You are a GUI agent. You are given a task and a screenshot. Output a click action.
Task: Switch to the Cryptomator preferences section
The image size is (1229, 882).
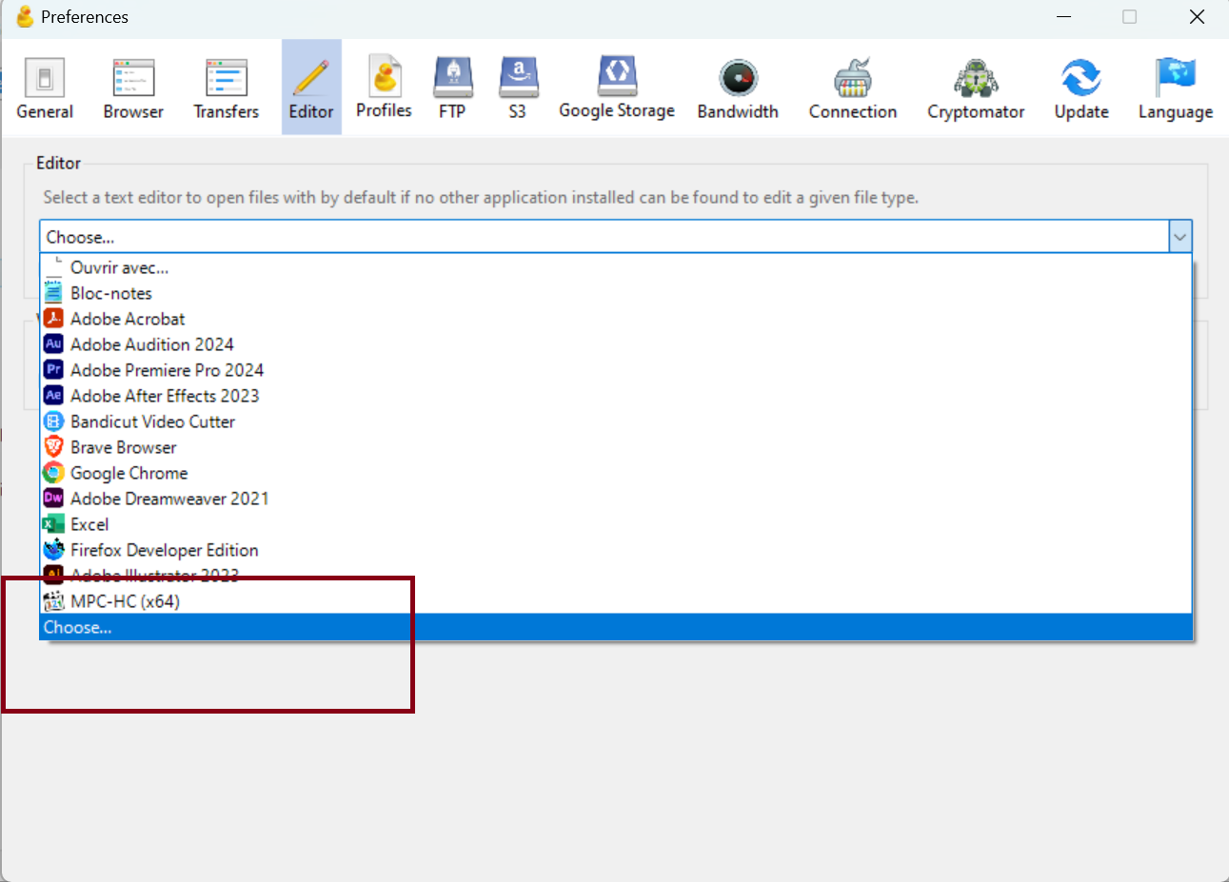tap(976, 88)
